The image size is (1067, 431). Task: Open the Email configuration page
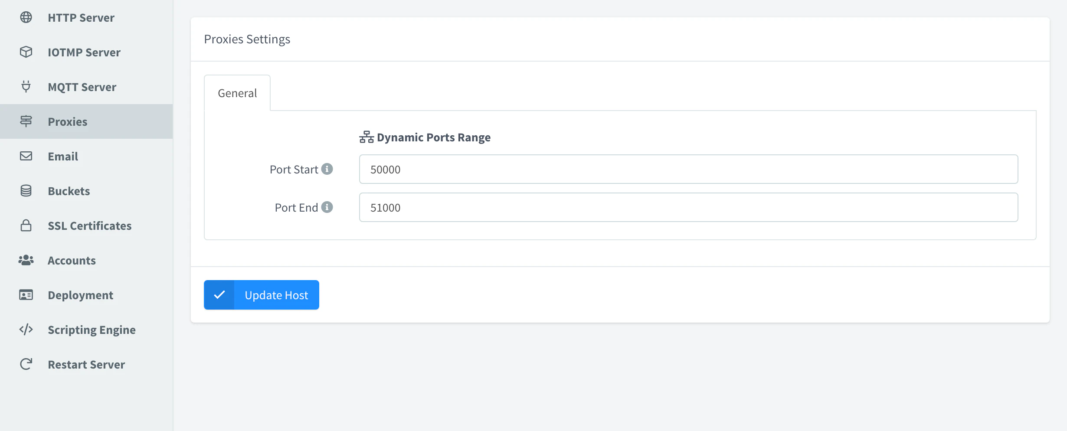click(86, 156)
